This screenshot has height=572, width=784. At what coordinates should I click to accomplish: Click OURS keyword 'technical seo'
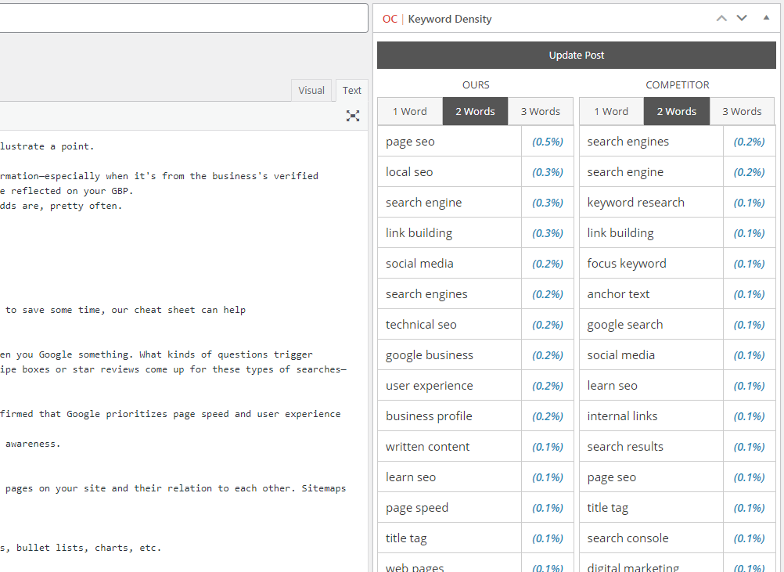tap(421, 325)
